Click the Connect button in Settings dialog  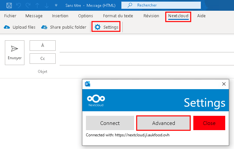[x=110, y=123]
